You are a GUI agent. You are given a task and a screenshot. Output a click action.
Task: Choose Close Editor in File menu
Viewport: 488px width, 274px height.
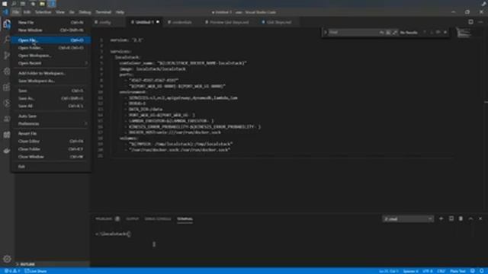[51, 141]
